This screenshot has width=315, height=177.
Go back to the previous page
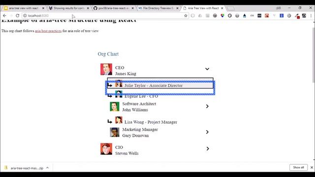point(4,15)
